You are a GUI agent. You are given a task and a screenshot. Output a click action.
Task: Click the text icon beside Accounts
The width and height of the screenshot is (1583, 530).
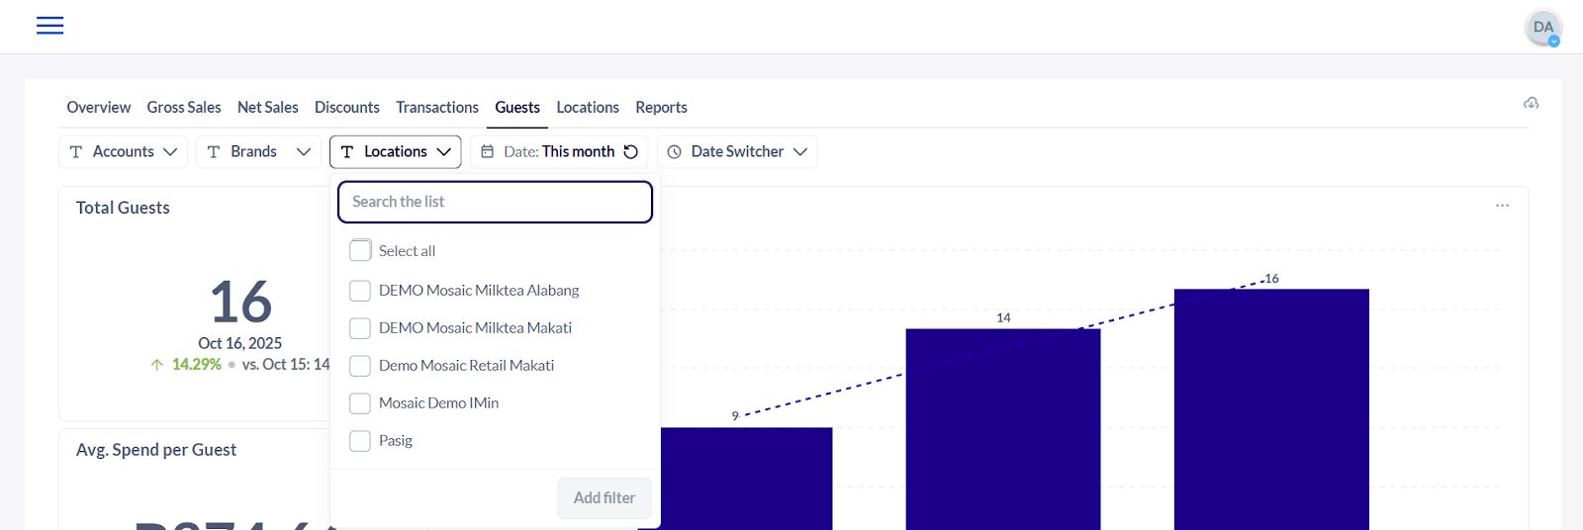(76, 151)
